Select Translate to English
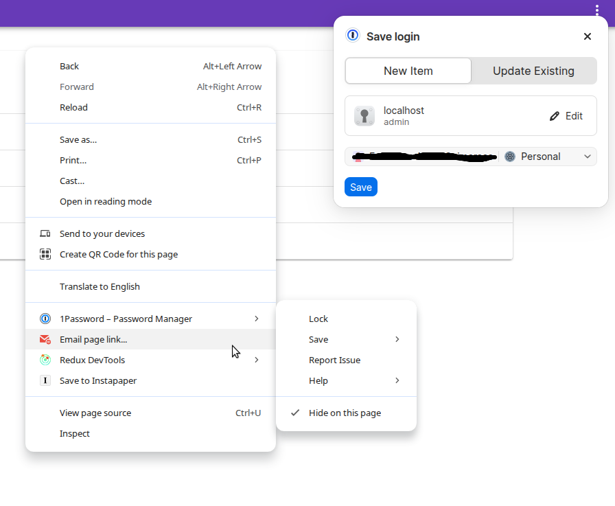The width and height of the screenshot is (615, 506). [x=100, y=287]
